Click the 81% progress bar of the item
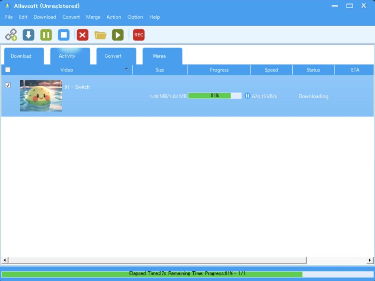Screen dimensions: 375x281 point(215,96)
